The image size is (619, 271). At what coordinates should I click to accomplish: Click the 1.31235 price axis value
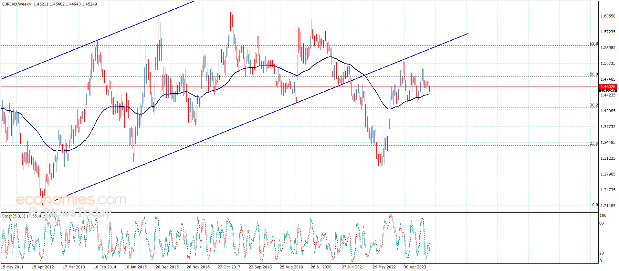(608, 158)
